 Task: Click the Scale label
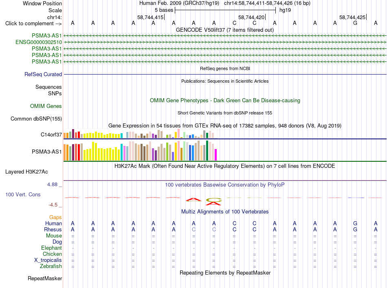click(x=55, y=10)
